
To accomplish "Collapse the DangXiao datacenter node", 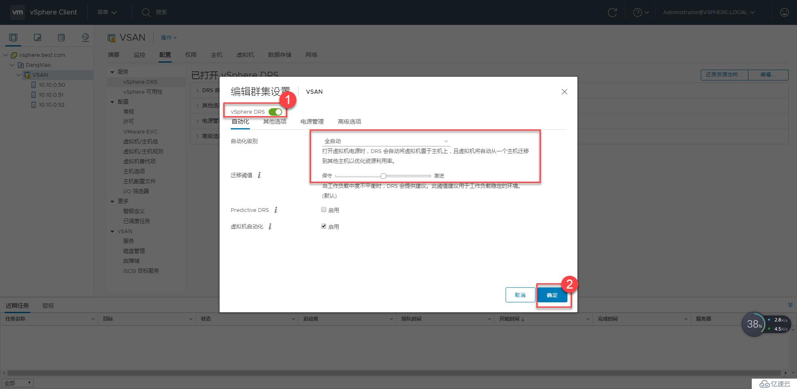I will coord(12,65).
